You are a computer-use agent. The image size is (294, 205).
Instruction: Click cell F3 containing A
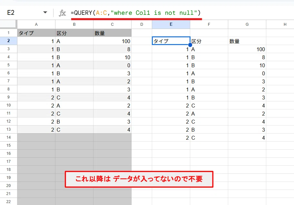[x=209, y=49]
